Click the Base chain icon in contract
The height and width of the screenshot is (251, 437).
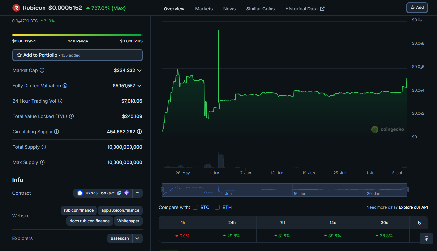click(x=80, y=193)
